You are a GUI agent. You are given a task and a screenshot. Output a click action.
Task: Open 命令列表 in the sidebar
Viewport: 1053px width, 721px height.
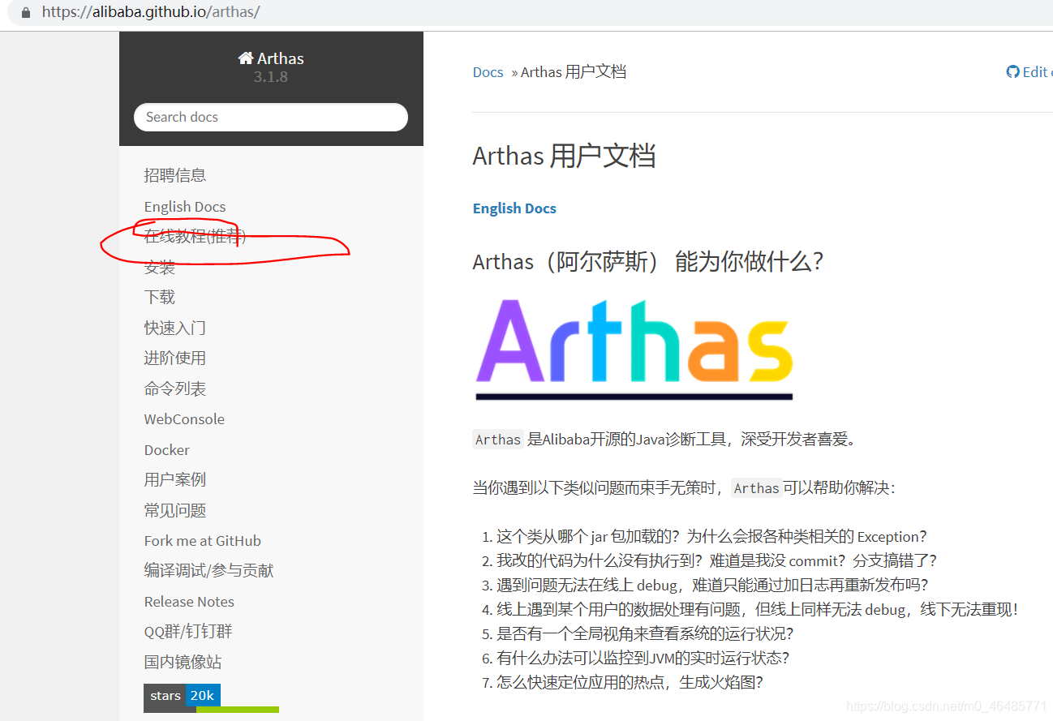tap(175, 388)
